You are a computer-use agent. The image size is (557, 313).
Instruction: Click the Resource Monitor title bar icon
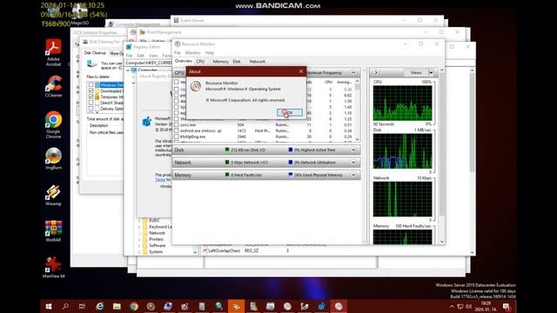click(x=178, y=44)
